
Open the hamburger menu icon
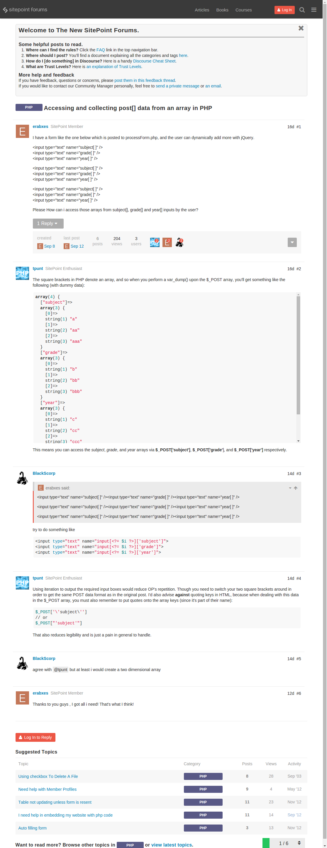[x=314, y=10]
